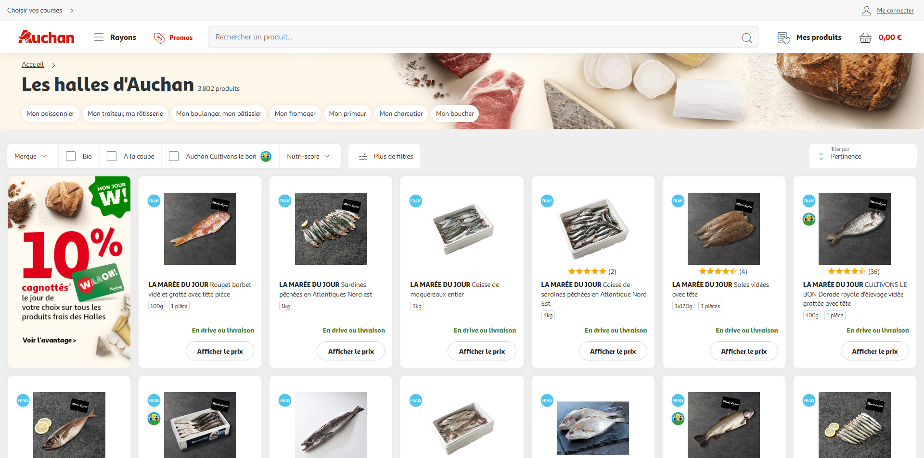
Task: Expand the Marque filter dropdown
Action: pos(31,156)
